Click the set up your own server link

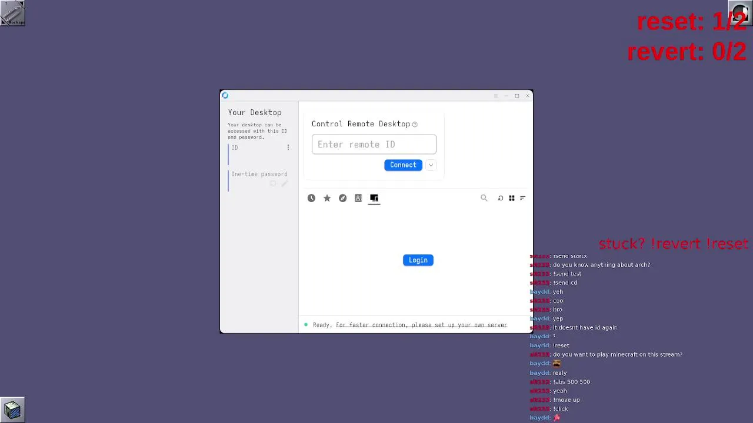click(421, 325)
